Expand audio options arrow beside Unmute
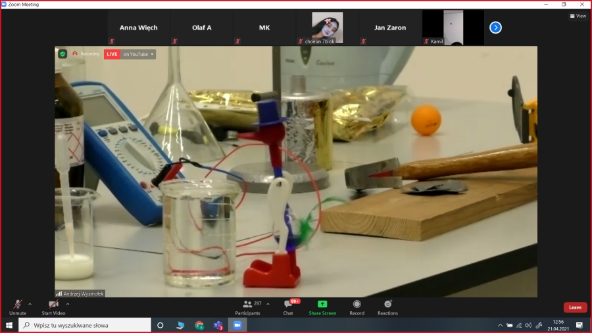Screen dimensions: 592x333 click(x=30, y=304)
